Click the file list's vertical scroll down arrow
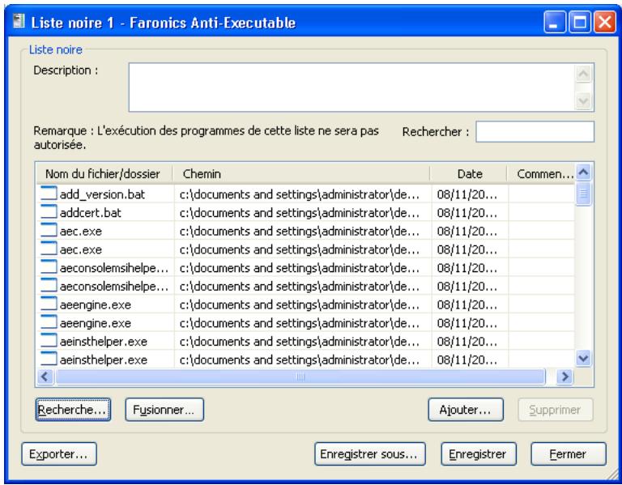622x485 pixels. click(583, 359)
